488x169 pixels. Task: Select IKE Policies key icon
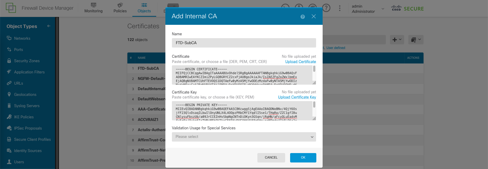pos(9,117)
